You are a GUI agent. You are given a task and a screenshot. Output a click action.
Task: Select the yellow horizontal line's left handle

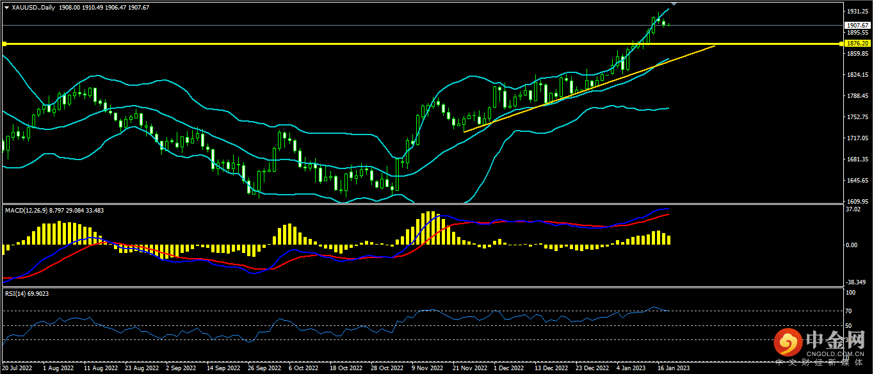4,44
